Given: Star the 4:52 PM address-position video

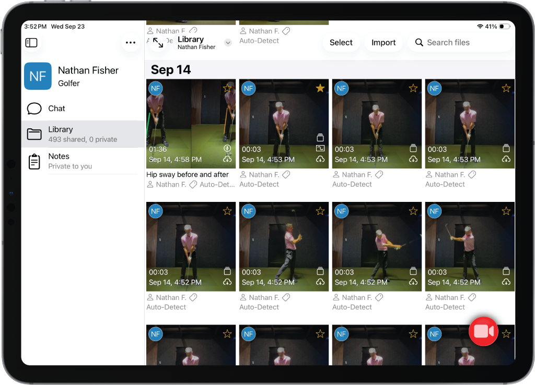Looking at the screenshot, I should [227, 211].
